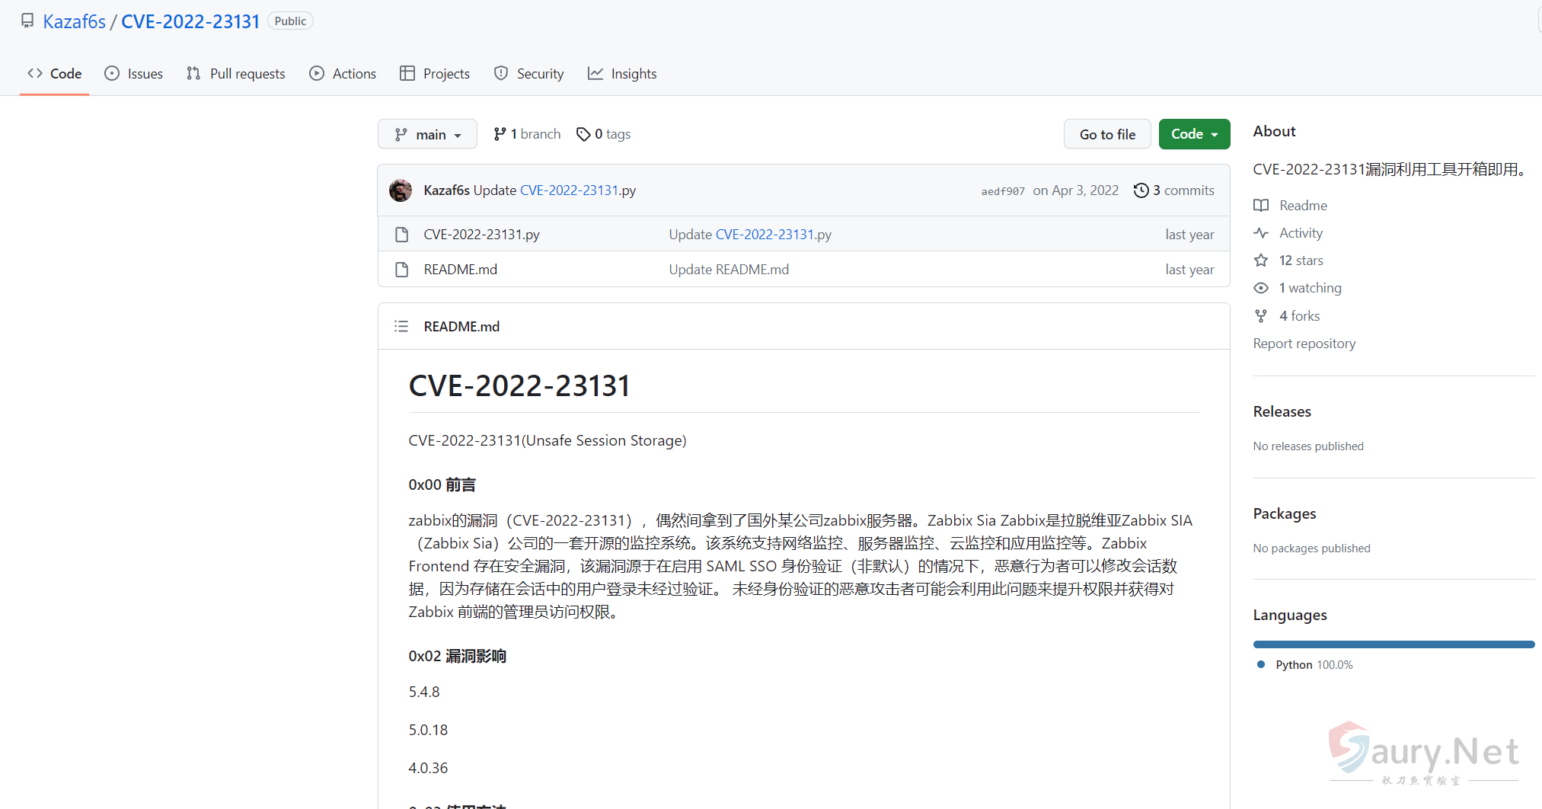Click the star icon next to 12 stars
The height and width of the screenshot is (809, 1542).
1261,261
